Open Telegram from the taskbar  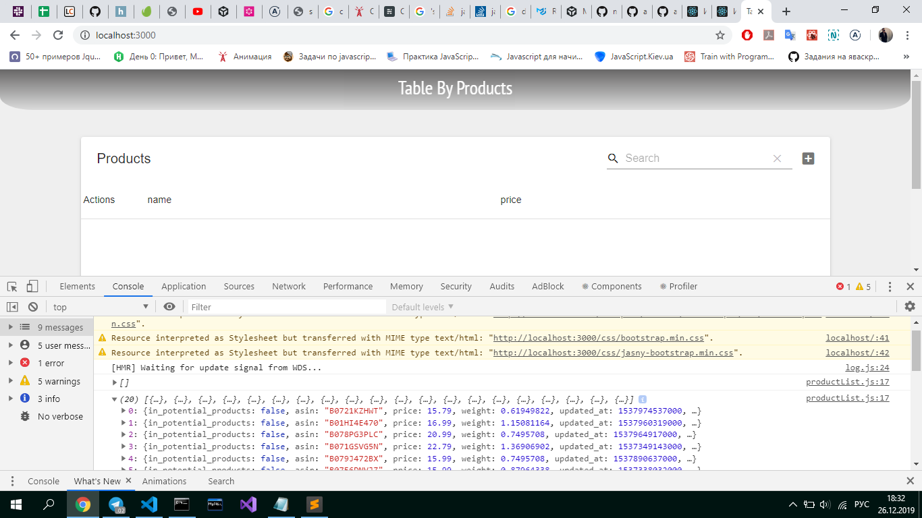click(x=116, y=504)
